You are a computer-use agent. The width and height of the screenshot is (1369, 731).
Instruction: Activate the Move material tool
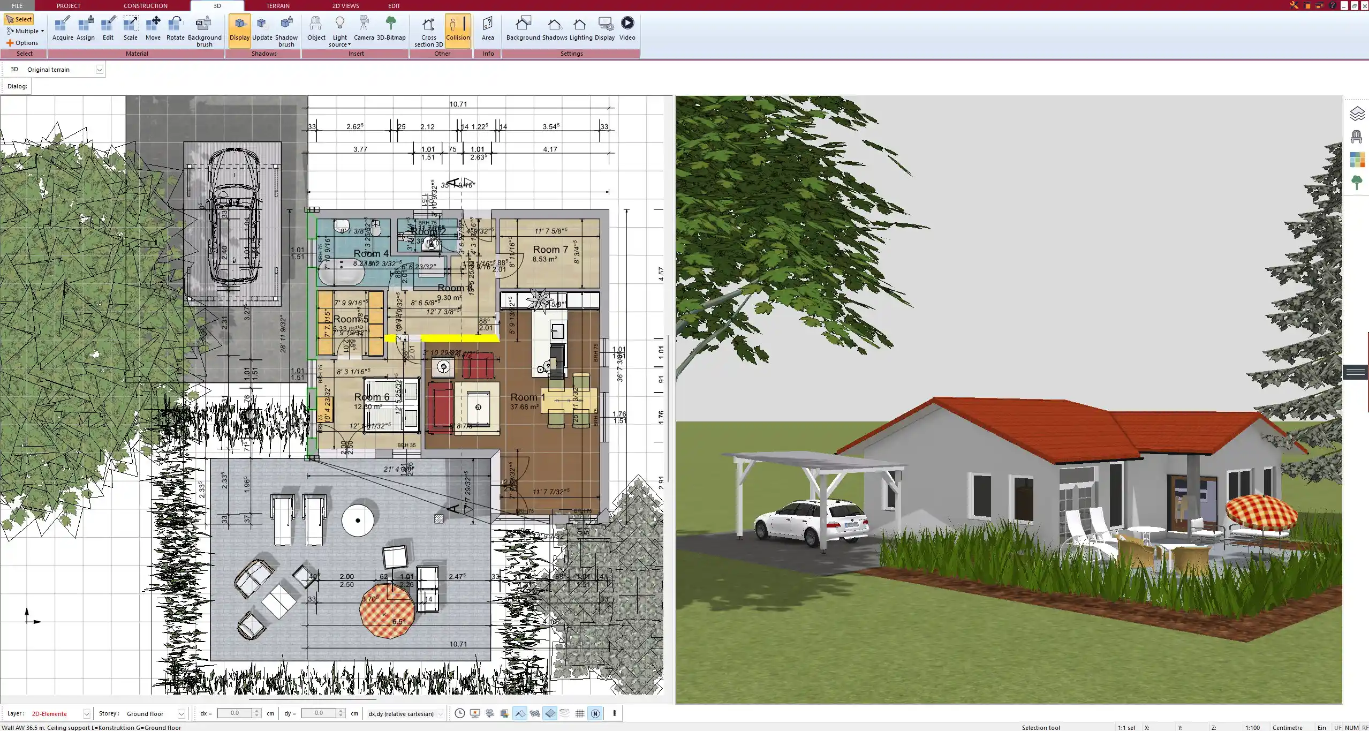[x=153, y=28]
